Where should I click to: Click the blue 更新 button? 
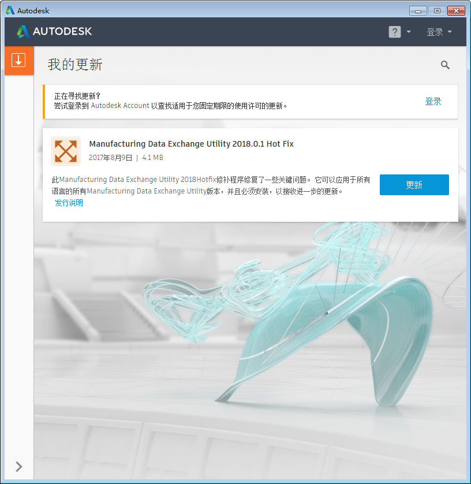pyautogui.click(x=414, y=185)
